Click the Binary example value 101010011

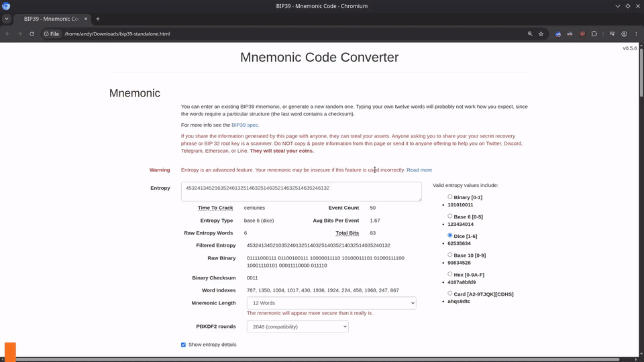pyautogui.click(x=460, y=205)
